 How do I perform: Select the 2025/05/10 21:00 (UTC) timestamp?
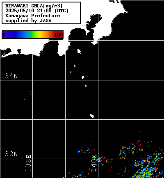pos(37,11)
